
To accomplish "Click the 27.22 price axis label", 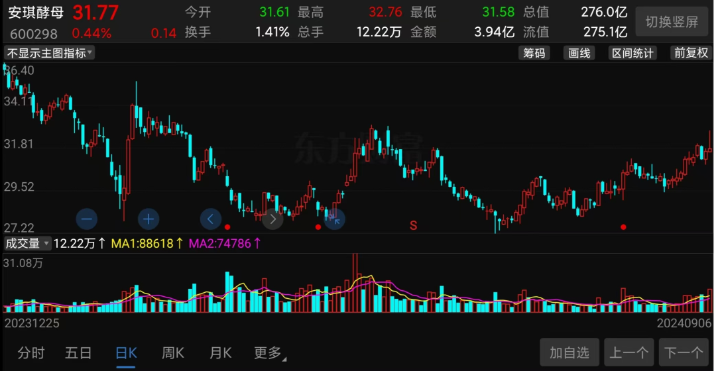I will point(19,228).
